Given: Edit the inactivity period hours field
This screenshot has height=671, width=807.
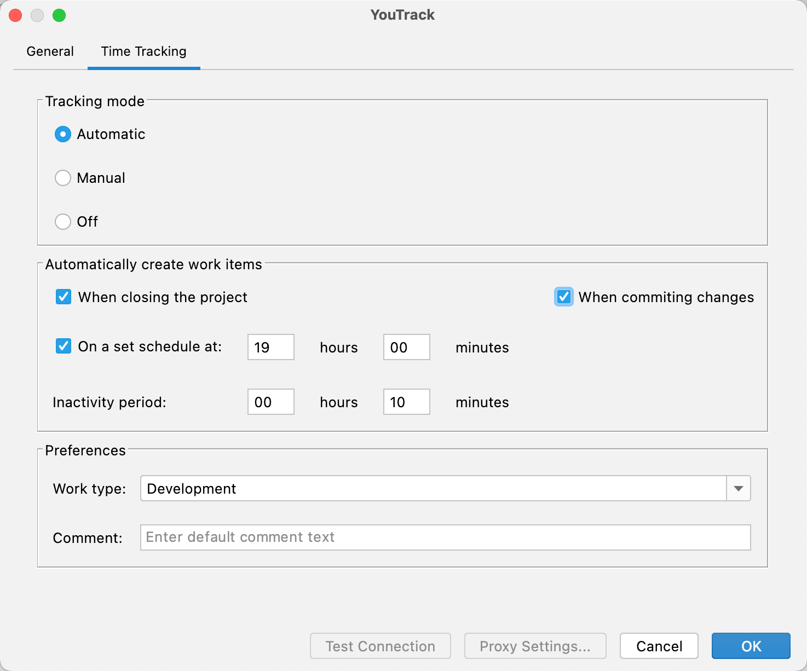Looking at the screenshot, I should 270,402.
